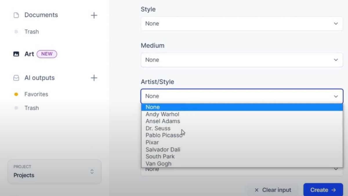Click the Documents page icon
The image size is (348, 196).
(x=16, y=15)
